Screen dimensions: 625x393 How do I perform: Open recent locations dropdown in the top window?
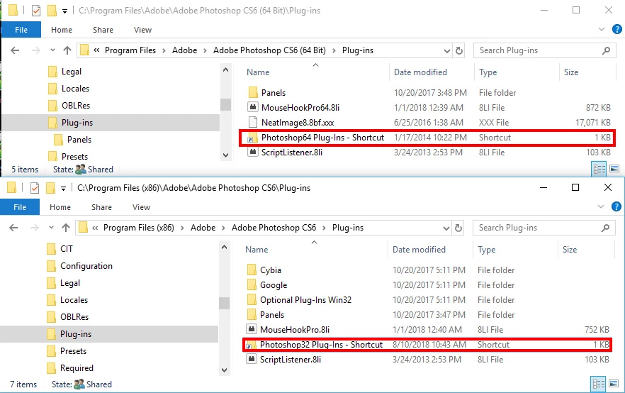[52, 50]
